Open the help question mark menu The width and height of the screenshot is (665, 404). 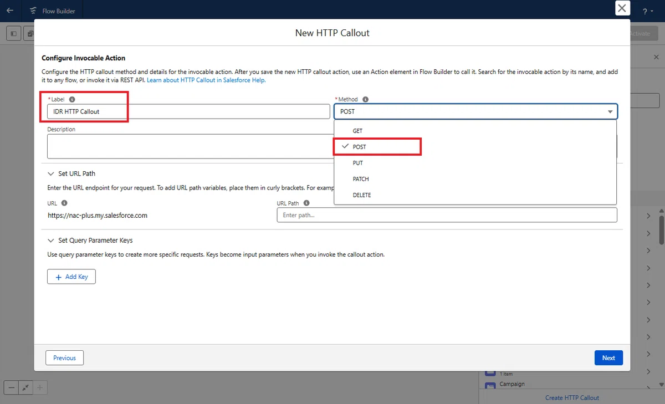click(647, 11)
